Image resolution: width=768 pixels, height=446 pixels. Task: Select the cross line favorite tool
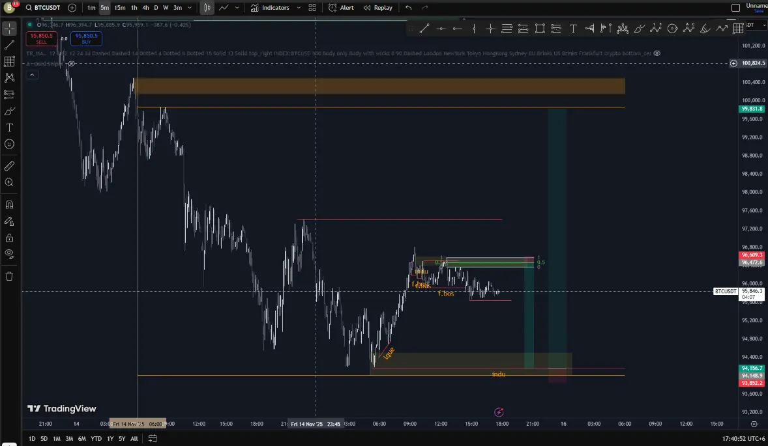(490, 29)
